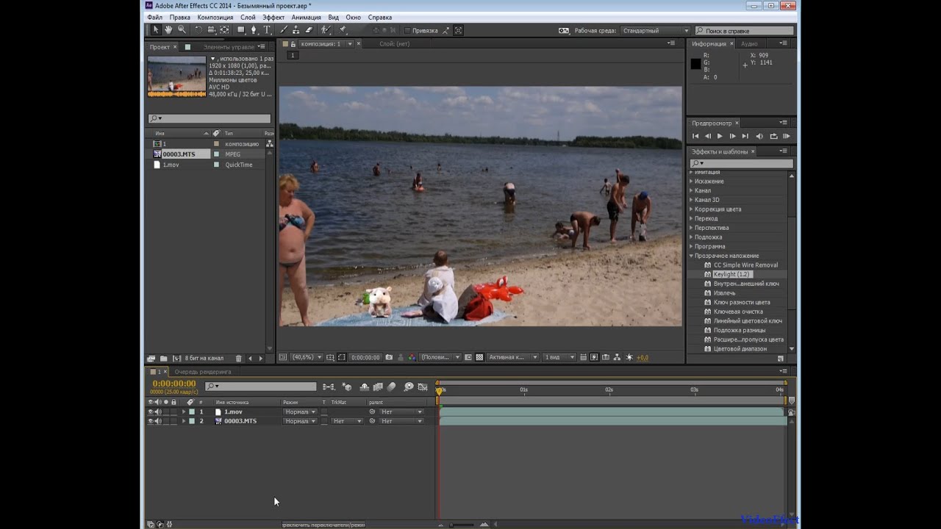Open the Композиция menu

pyautogui.click(x=215, y=17)
